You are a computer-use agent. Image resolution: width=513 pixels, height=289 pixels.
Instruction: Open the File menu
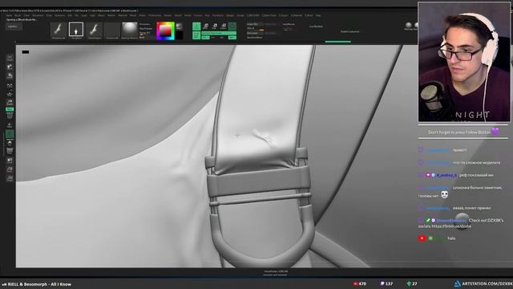pos(77,15)
